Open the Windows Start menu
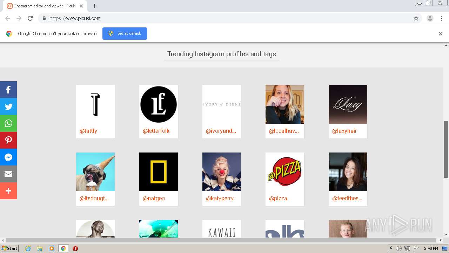The image size is (449, 253). click(10, 248)
